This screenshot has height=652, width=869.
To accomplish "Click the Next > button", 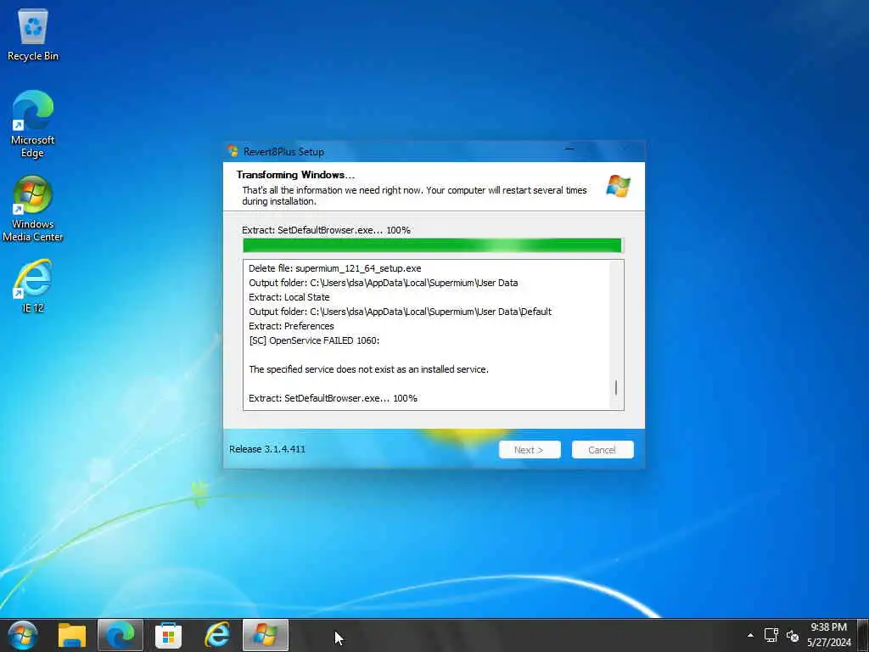I will click(530, 450).
